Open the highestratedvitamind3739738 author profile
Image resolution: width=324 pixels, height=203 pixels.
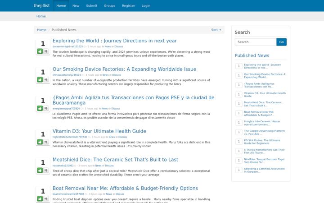[x=70, y=137]
